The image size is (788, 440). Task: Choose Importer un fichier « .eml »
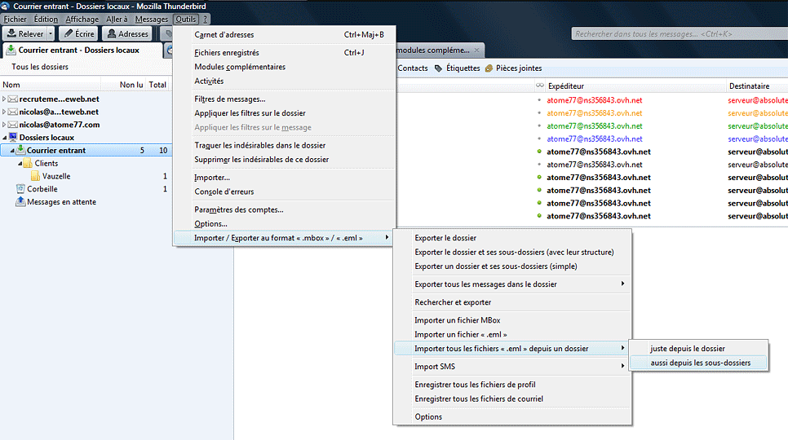tap(512, 334)
